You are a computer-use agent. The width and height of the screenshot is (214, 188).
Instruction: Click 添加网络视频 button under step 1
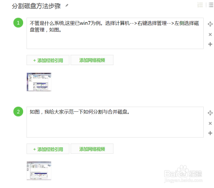92,60
